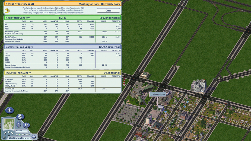Viewport: 251px width, 141px height.
Task: Select the lower question-mark help button
Action: tap(18, 126)
